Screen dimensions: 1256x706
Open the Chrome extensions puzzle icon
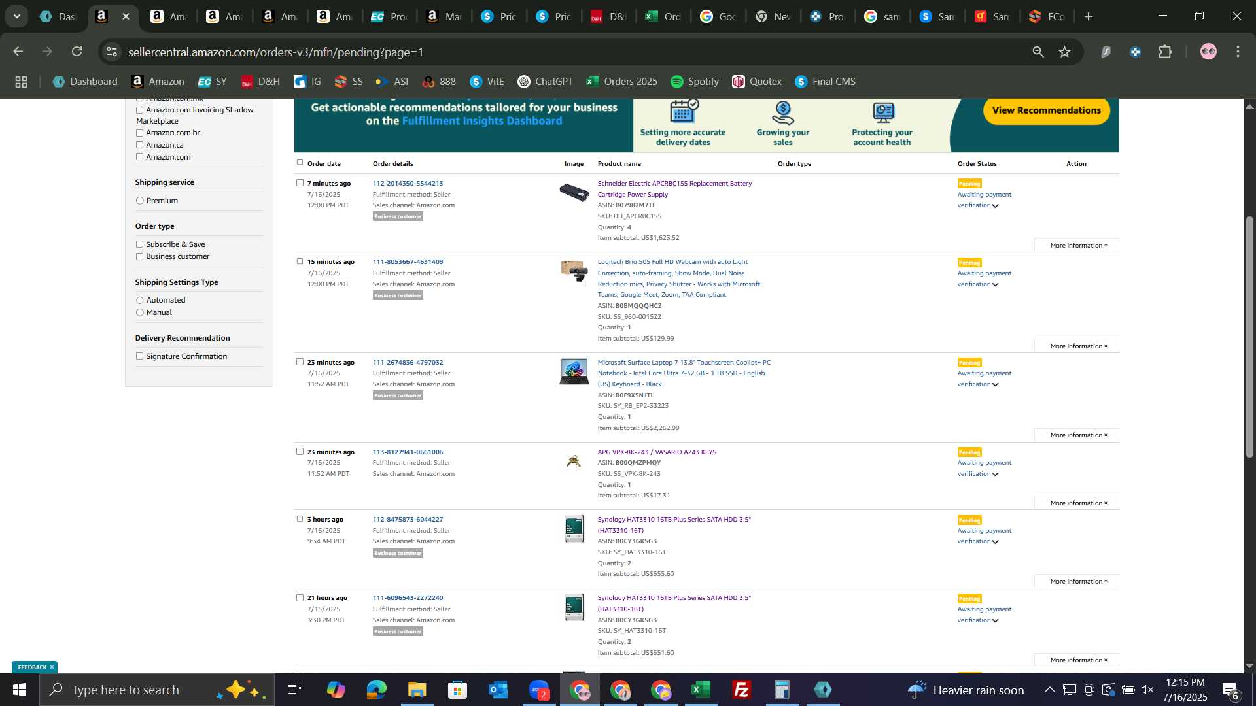[1165, 52]
